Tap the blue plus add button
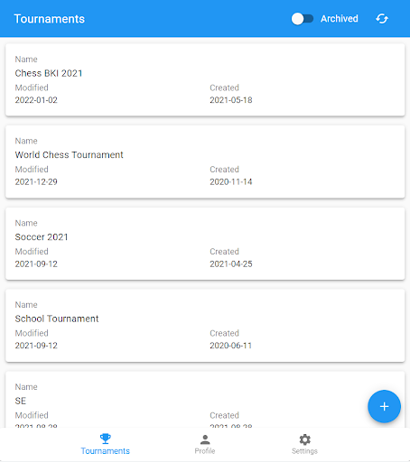410x462 pixels. 384,406
